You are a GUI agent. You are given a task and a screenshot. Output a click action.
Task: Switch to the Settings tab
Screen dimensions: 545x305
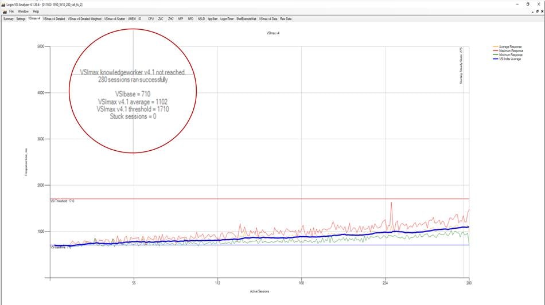tap(21, 19)
